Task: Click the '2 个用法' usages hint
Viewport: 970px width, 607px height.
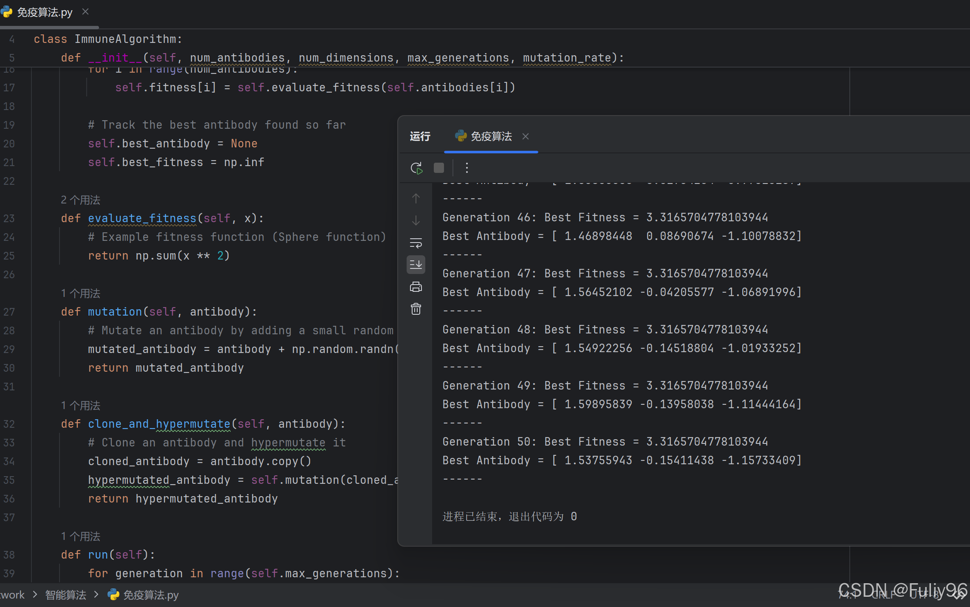Action: [x=81, y=200]
